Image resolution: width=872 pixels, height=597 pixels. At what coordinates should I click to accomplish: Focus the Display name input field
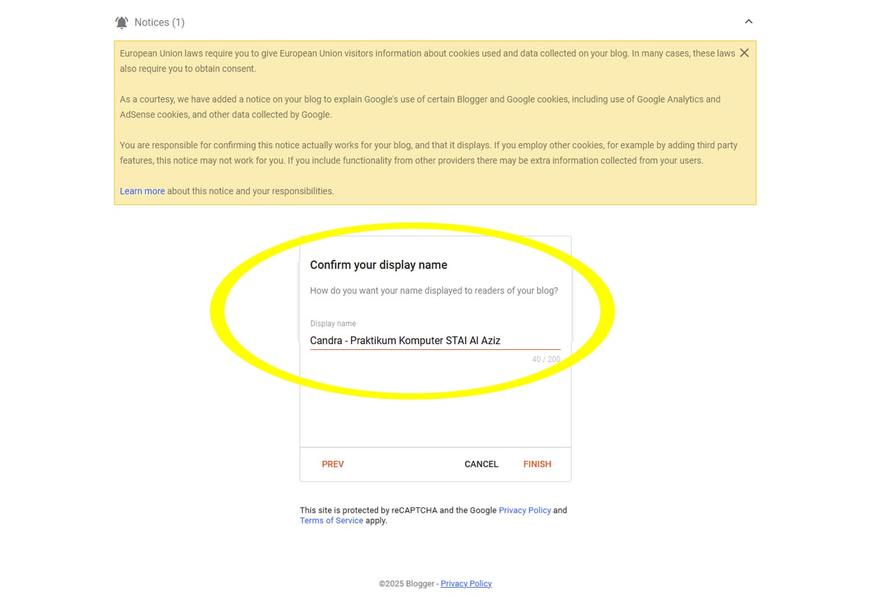pyautogui.click(x=434, y=340)
